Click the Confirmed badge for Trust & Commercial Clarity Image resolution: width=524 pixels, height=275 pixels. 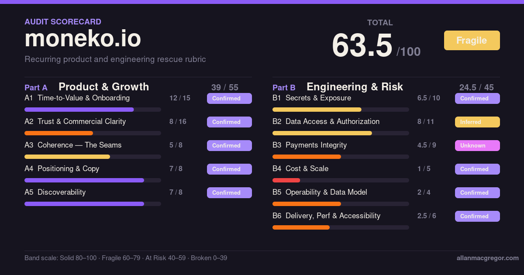[x=229, y=122]
